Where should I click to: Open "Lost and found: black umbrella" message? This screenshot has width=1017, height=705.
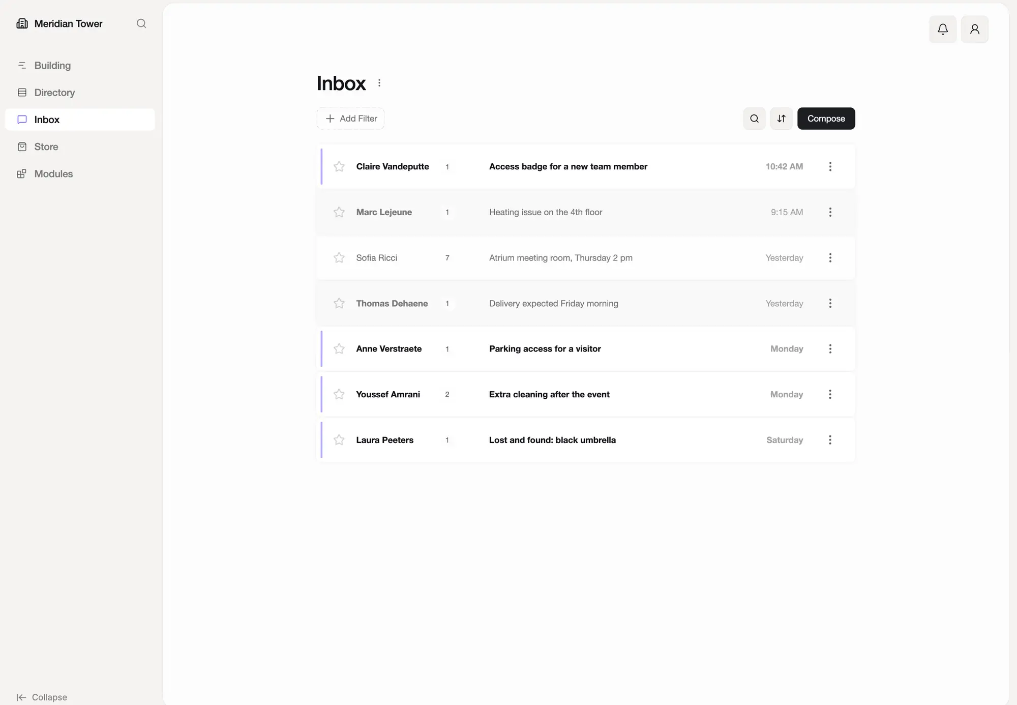tap(552, 440)
